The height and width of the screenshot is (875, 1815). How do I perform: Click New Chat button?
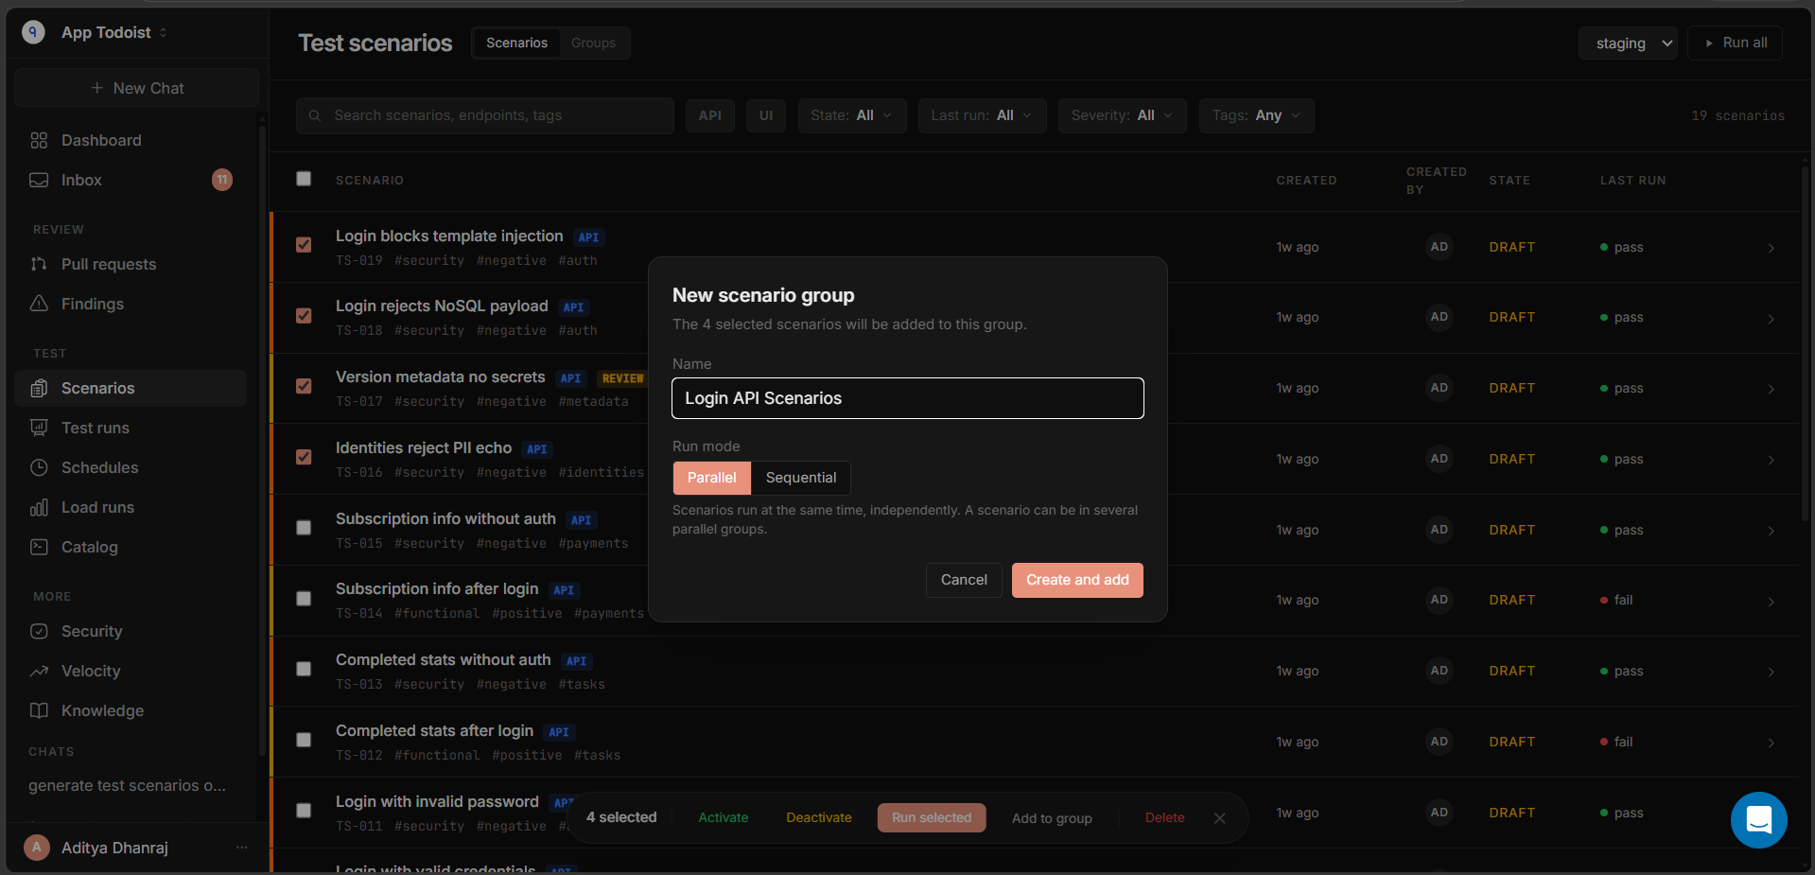click(x=137, y=88)
